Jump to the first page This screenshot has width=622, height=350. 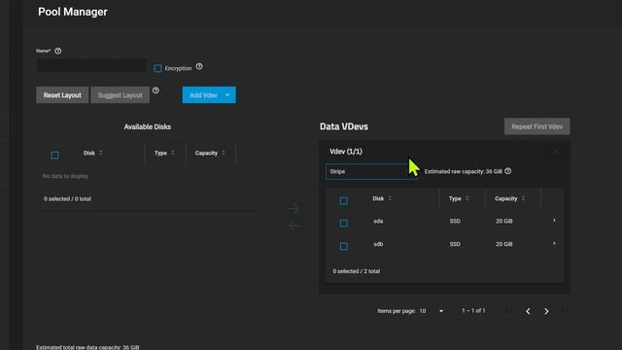509,311
